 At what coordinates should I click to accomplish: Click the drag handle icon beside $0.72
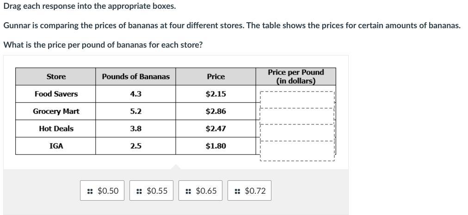[x=237, y=191]
